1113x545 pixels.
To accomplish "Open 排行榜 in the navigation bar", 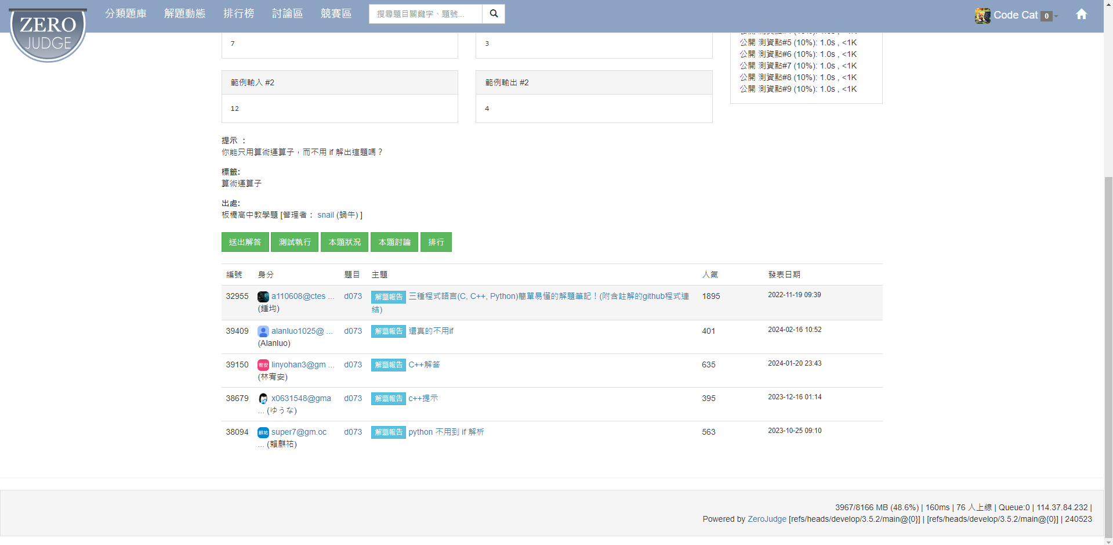I will tap(238, 13).
